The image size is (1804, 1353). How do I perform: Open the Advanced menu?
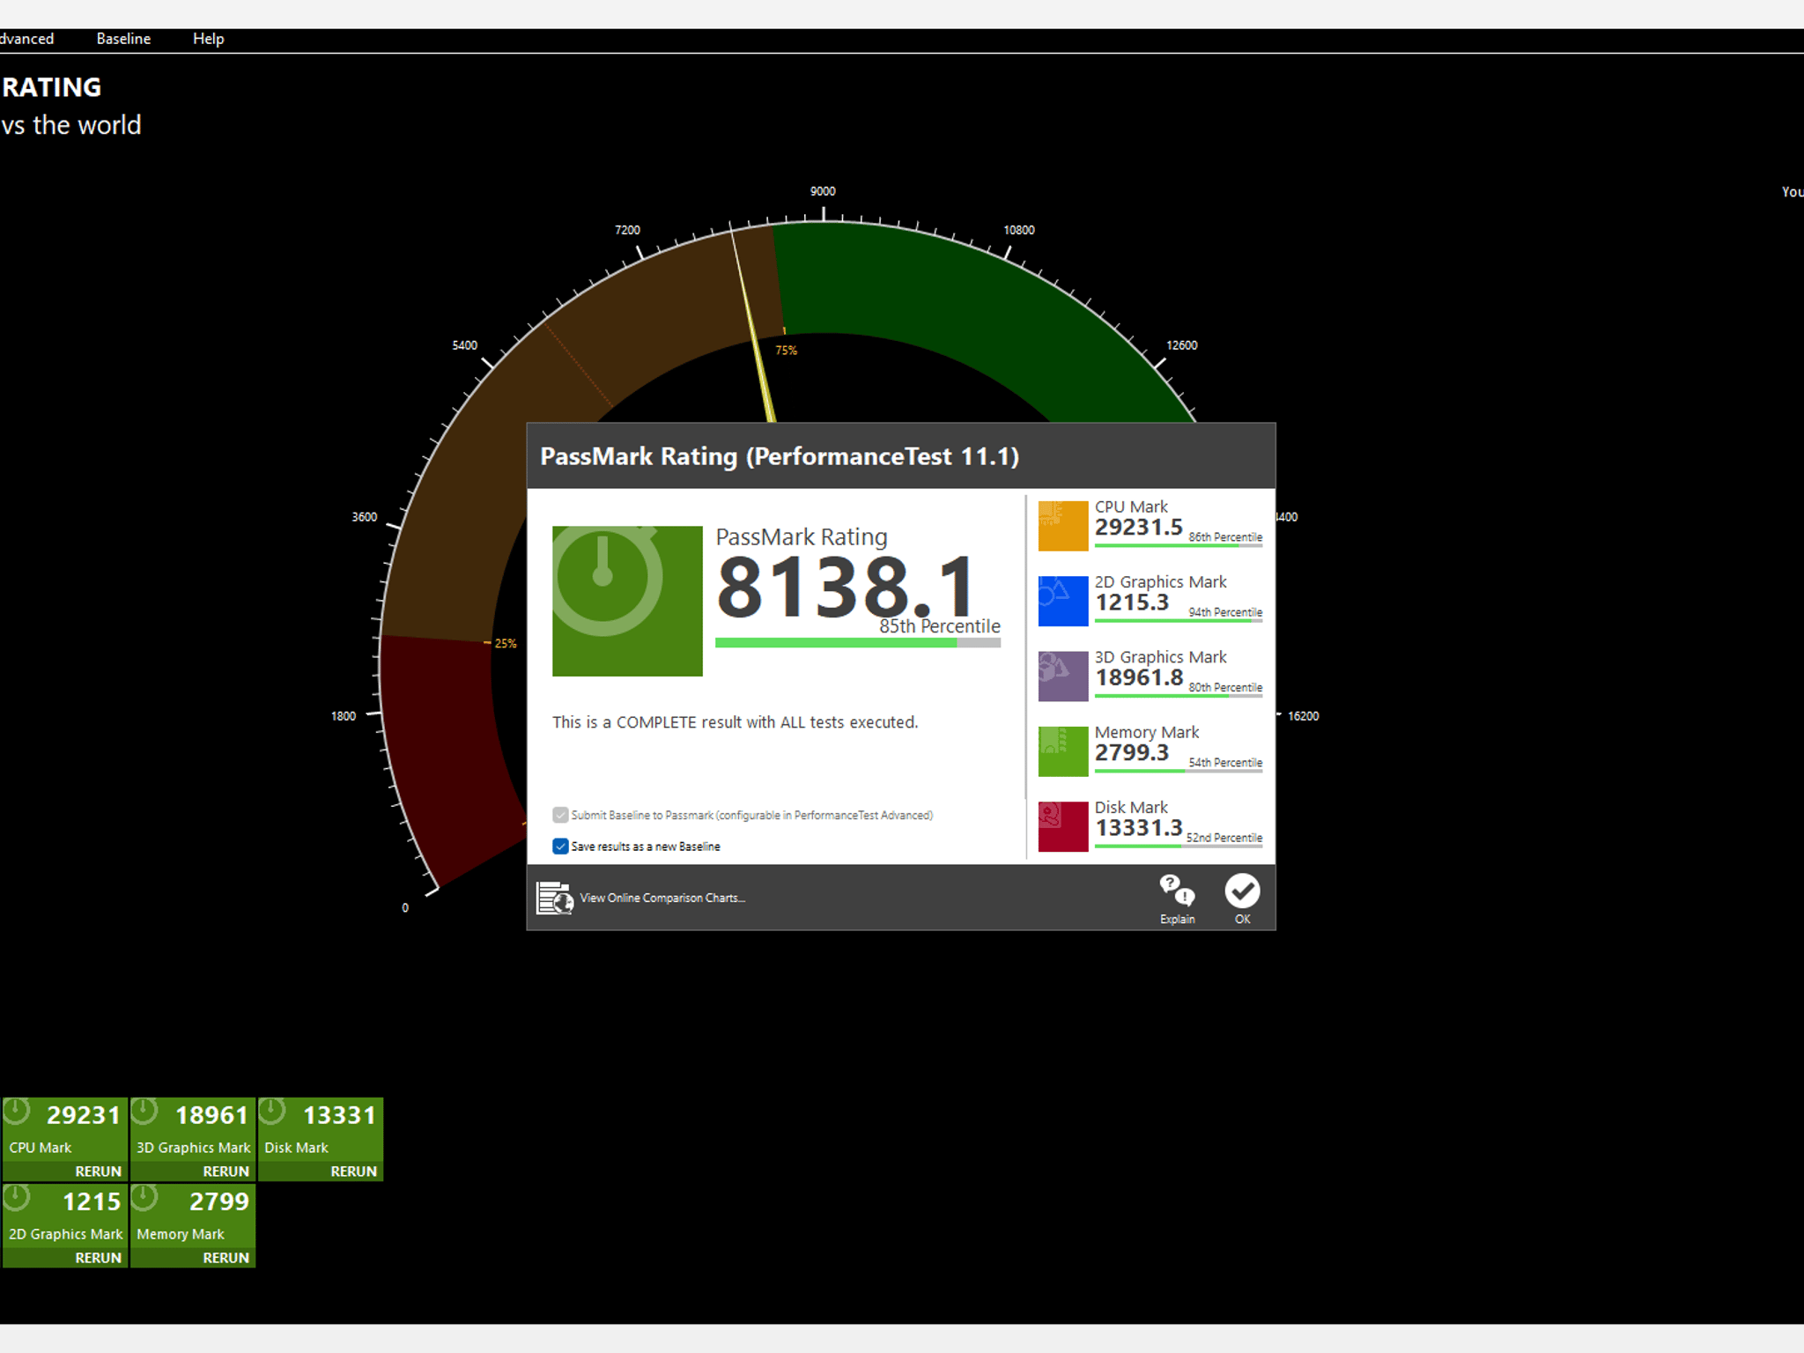[x=27, y=39]
